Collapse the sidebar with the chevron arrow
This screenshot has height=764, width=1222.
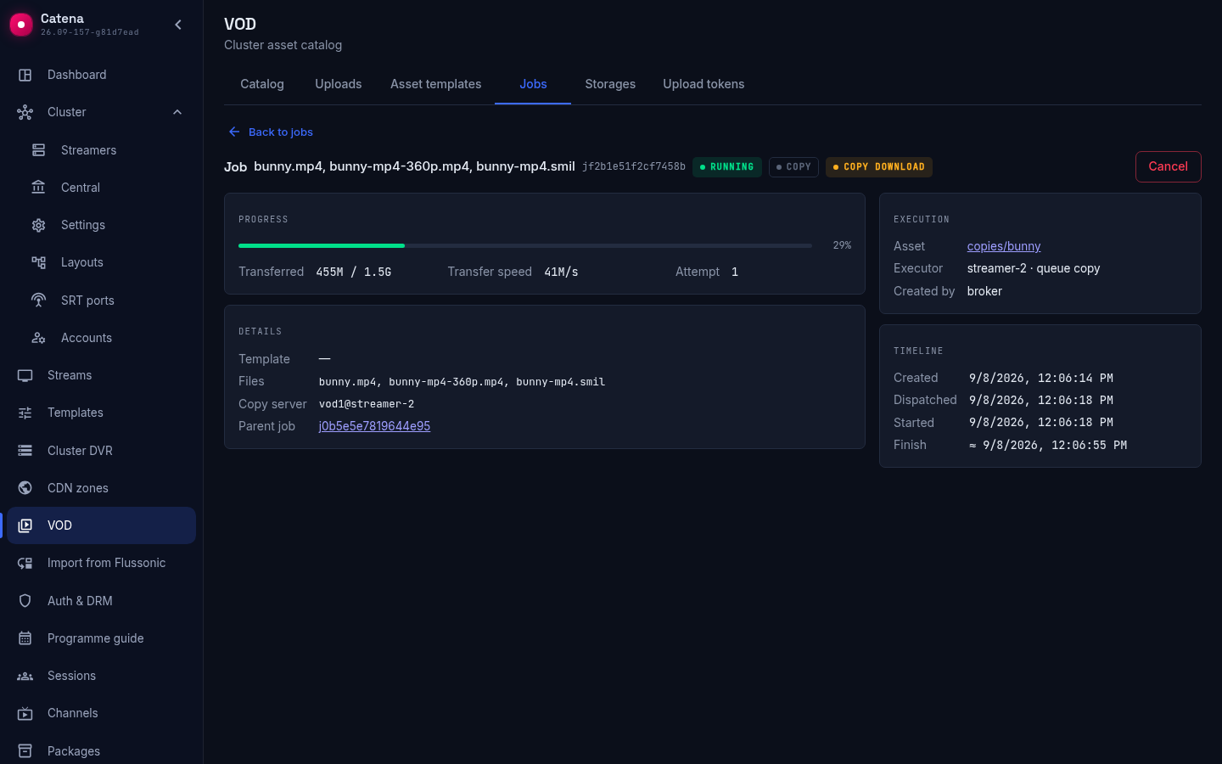[178, 25]
